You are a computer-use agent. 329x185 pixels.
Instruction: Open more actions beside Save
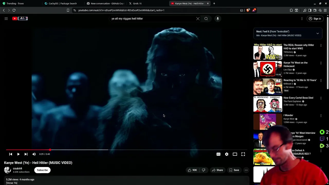246,170
